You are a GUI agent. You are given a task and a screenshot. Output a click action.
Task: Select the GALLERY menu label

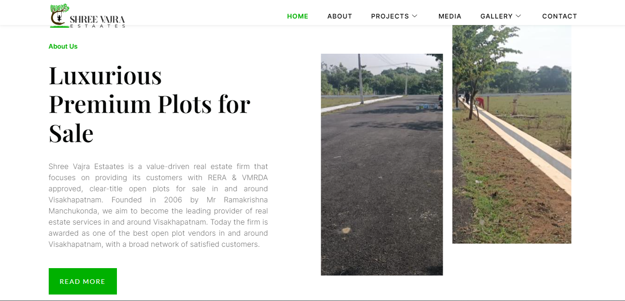coord(496,16)
